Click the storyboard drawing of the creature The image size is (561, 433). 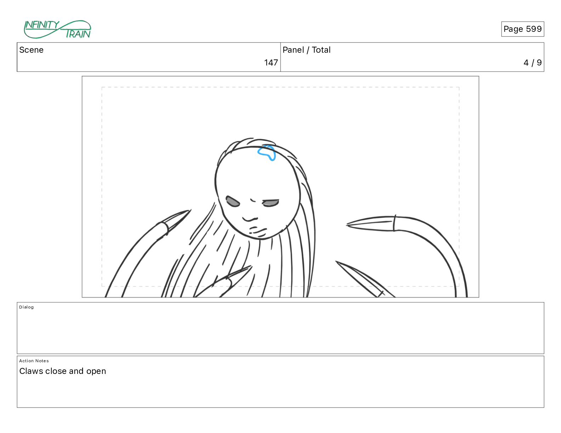(280, 187)
